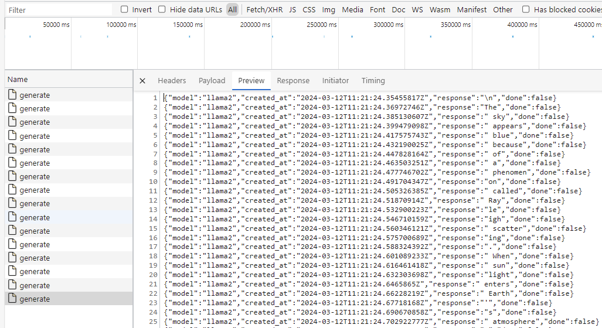Click the first generate request file icon
Image resolution: width=602 pixels, height=328 pixels.
(13, 94)
